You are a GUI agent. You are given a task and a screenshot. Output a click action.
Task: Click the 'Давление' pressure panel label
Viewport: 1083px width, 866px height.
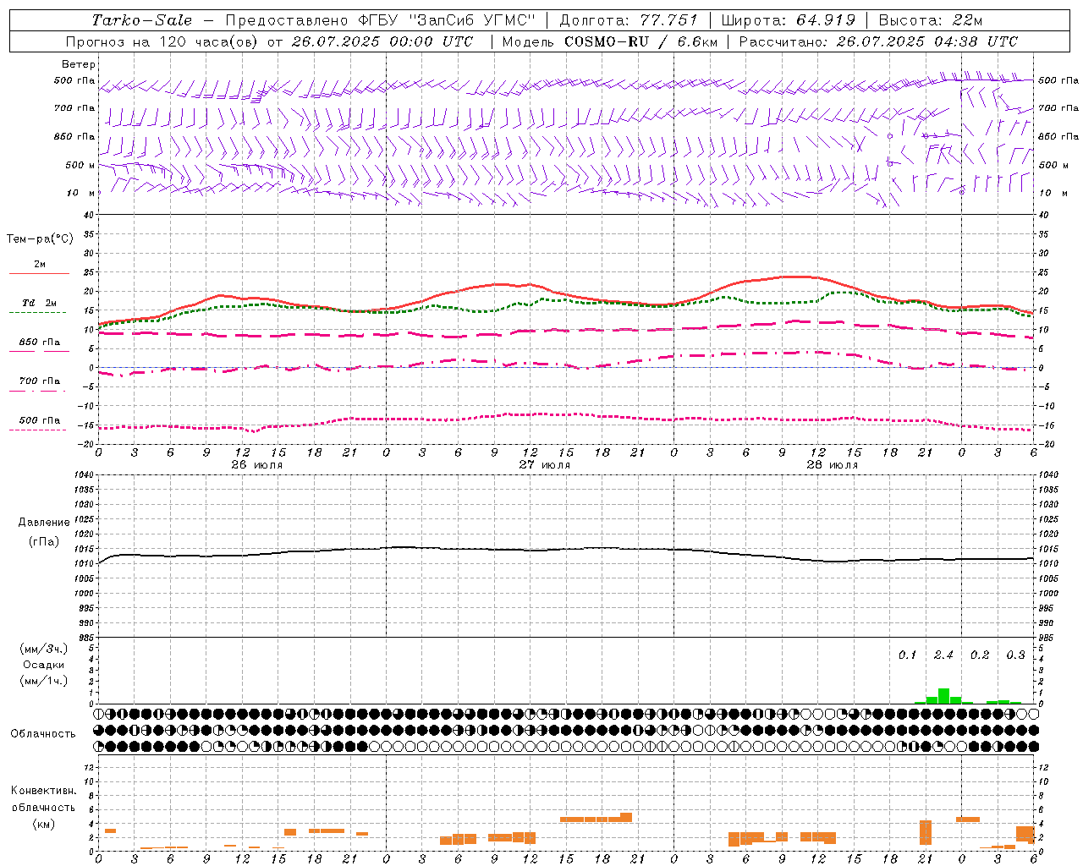point(44,523)
